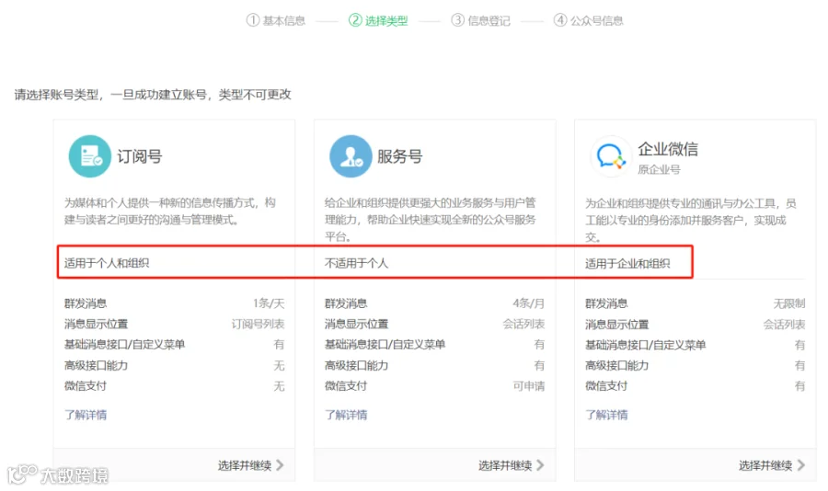Click 高级接口能力 label in 订阅号 card
The width and height of the screenshot is (828, 491).
(96, 365)
